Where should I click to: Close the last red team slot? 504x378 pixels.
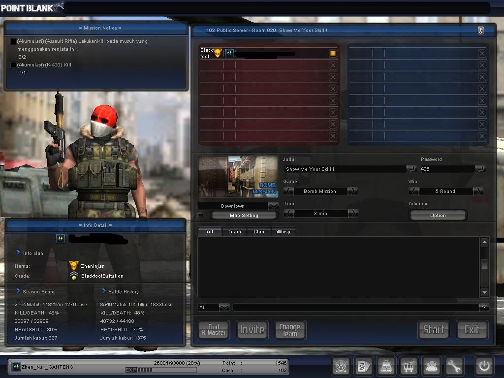tap(333, 136)
